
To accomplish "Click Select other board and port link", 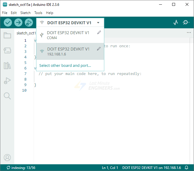I will (65, 65).
